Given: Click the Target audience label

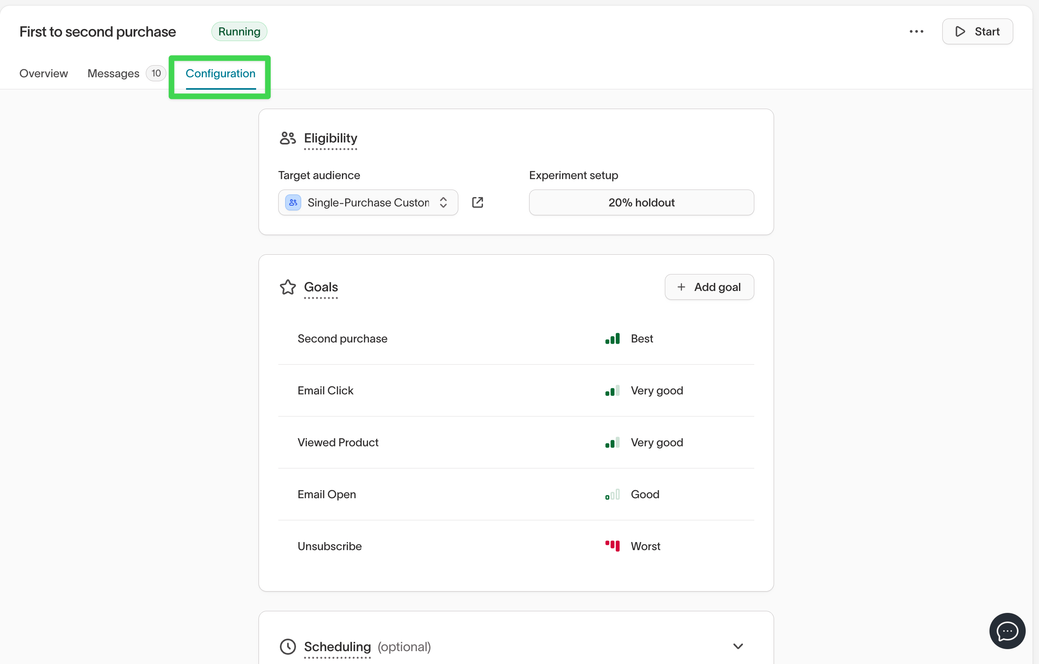Looking at the screenshot, I should (x=319, y=175).
